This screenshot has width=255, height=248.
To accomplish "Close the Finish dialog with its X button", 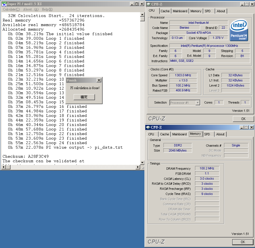I will [99, 80].
